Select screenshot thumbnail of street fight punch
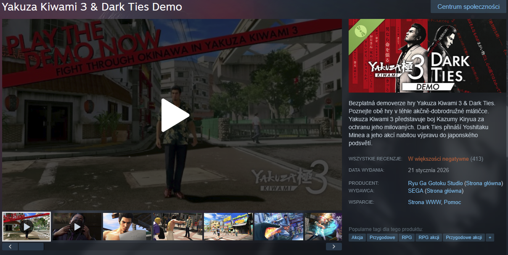The image size is (508, 255). (x=178, y=226)
